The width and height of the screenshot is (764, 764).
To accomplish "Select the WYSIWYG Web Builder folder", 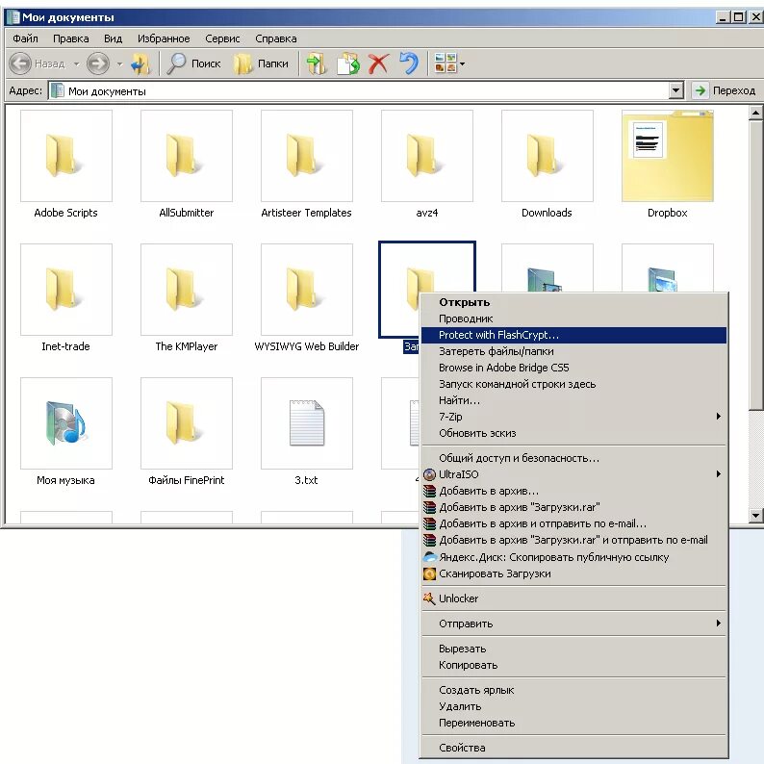I will pos(307,290).
